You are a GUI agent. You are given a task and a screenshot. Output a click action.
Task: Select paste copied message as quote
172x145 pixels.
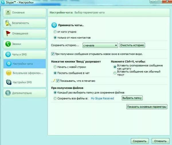[115, 67]
